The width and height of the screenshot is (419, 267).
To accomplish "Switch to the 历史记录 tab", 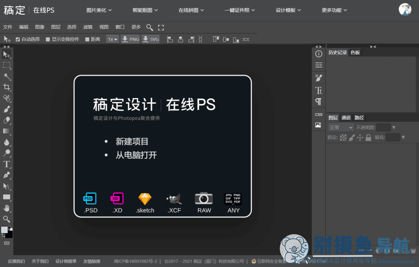I will point(338,53).
